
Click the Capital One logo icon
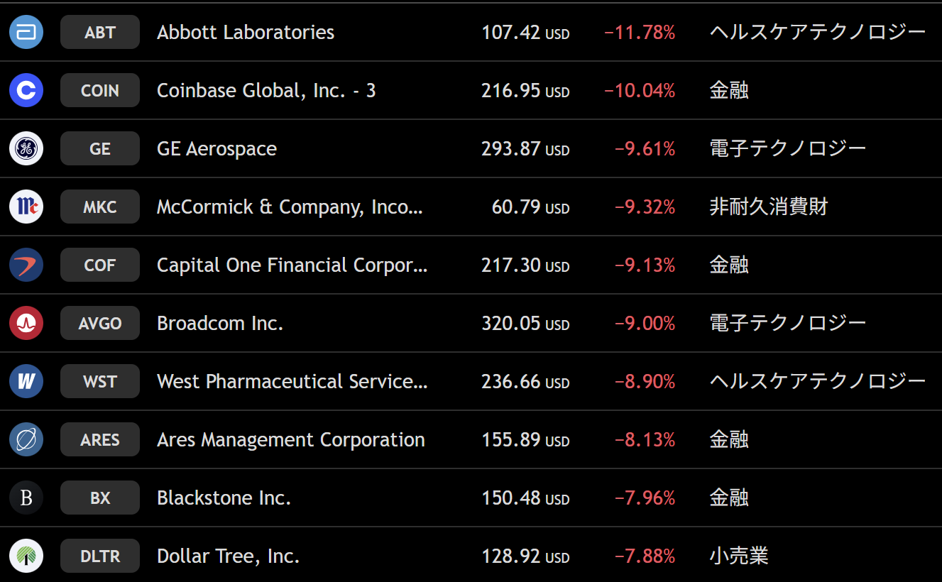[26, 265]
